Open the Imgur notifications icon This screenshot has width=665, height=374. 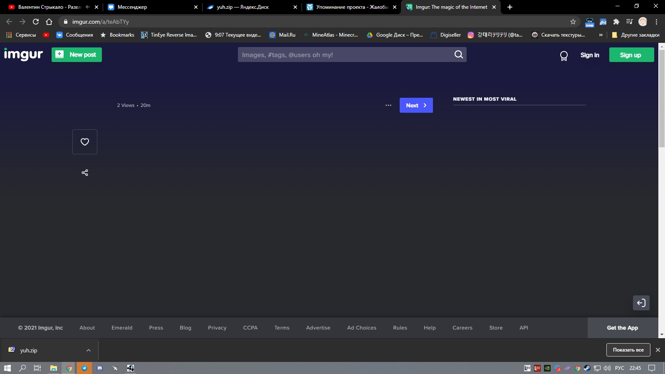(564, 56)
